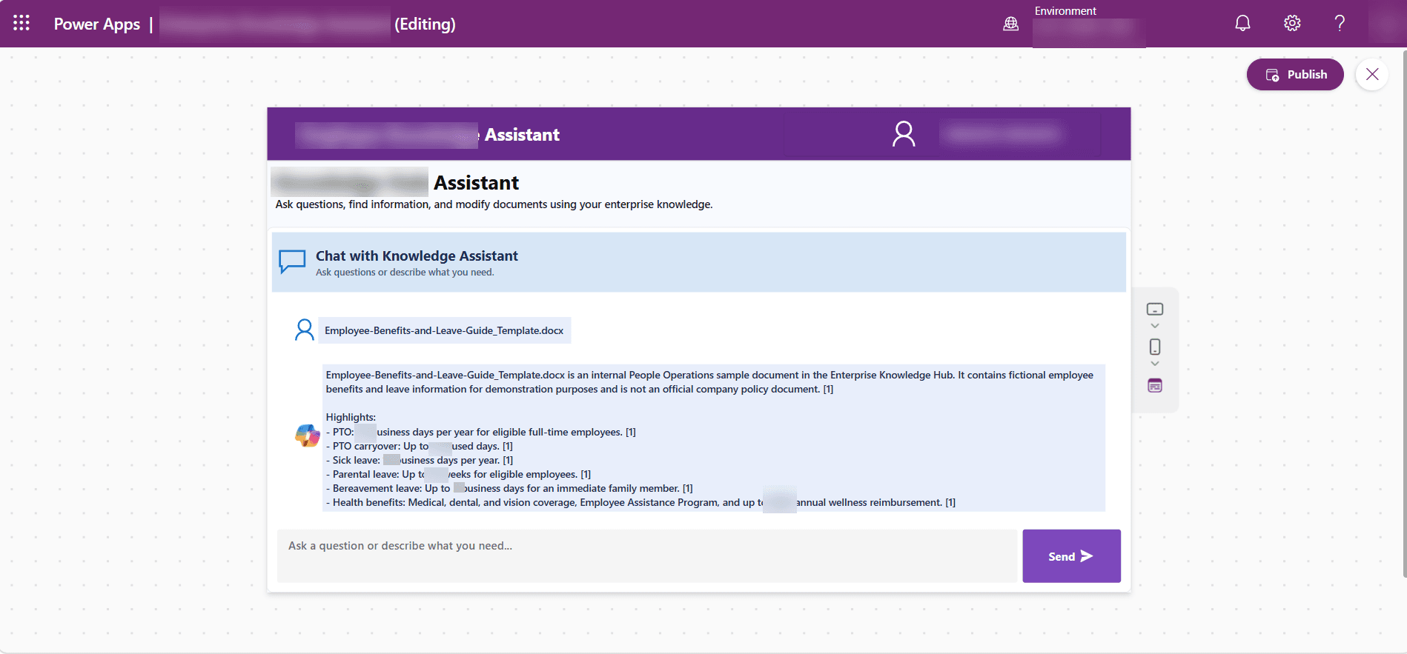
Task: Click the Environment label in the header
Action: tap(1065, 10)
